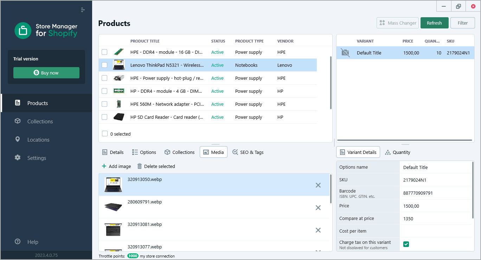Switch to the Options tab
Viewport: 481px width, 260px height.
(x=144, y=152)
